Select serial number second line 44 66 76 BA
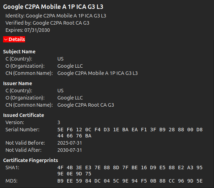 pyautogui.click(x=75, y=136)
